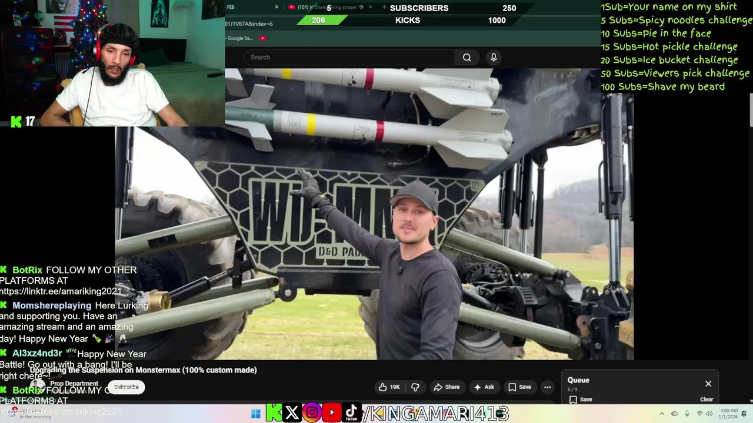Open the Windows Start menu icon

tap(255, 414)
